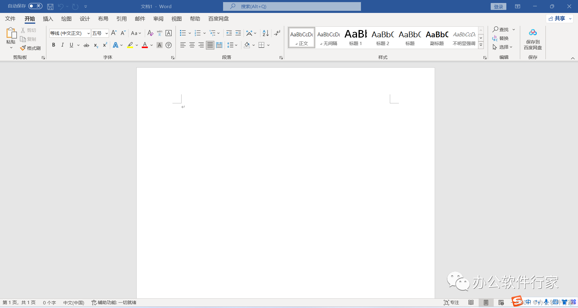Viewport: 578px width, 308px height.
Task: Expand numbering list options arrow
Action: tap(204, 33)
